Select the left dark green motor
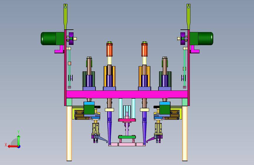Image resolution: width=254 pixels, height=165 pixels. coord(52,38)
